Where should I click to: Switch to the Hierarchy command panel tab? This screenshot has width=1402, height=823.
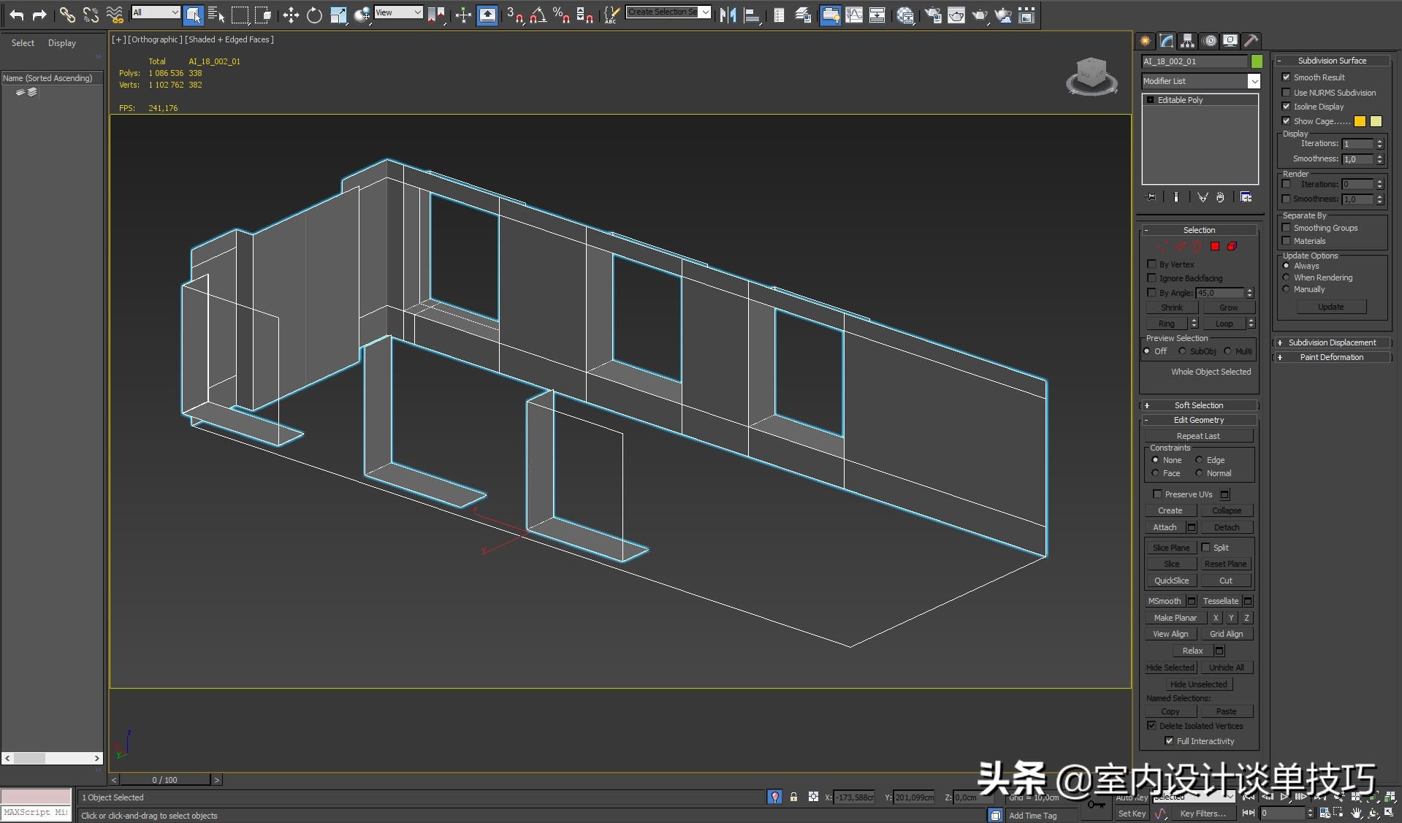tap(1187, 41)
